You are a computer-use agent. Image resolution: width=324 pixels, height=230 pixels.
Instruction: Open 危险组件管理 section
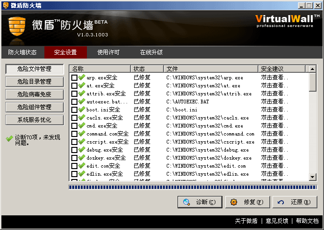click(x=34, y=107)
